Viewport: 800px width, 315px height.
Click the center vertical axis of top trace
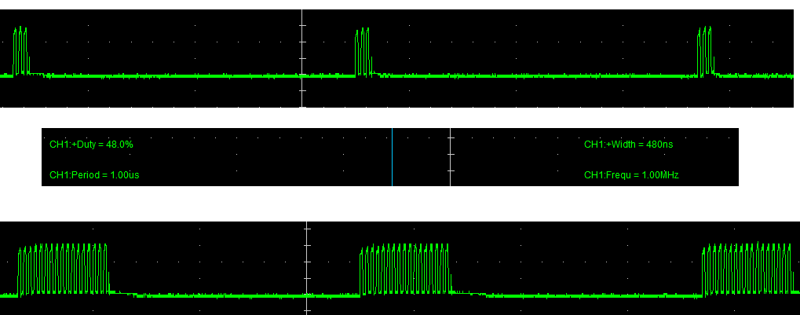(x=302, y=58)
